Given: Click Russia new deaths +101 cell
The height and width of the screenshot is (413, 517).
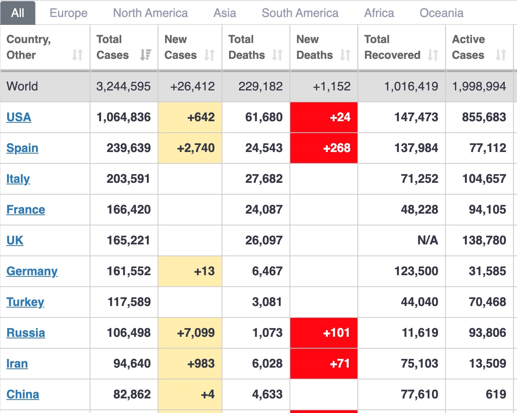Looking at the screenshot, I should (324, 333).
